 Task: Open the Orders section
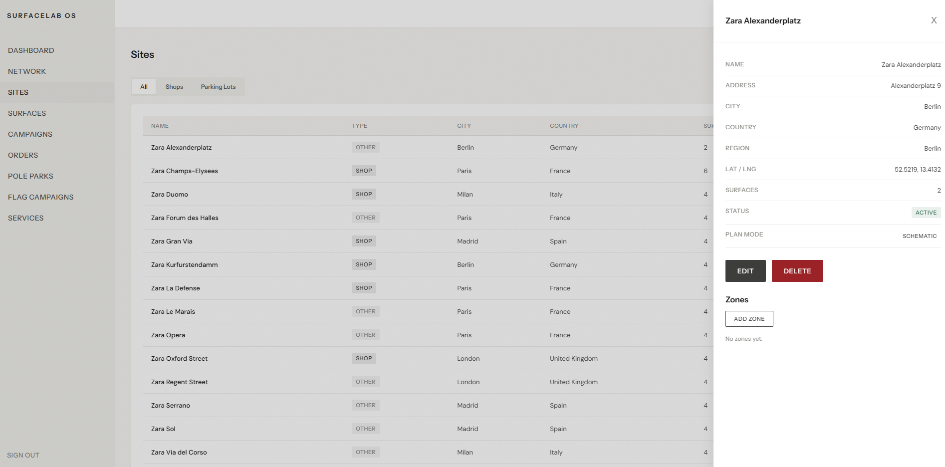pos(23,155)
